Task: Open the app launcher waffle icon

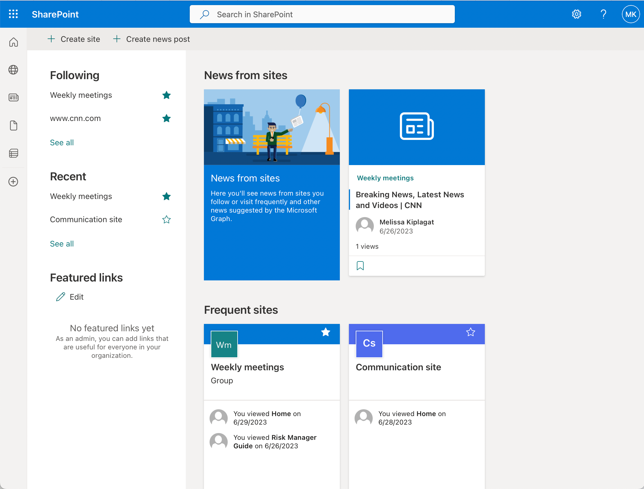Action: click(x=13, y=14)
